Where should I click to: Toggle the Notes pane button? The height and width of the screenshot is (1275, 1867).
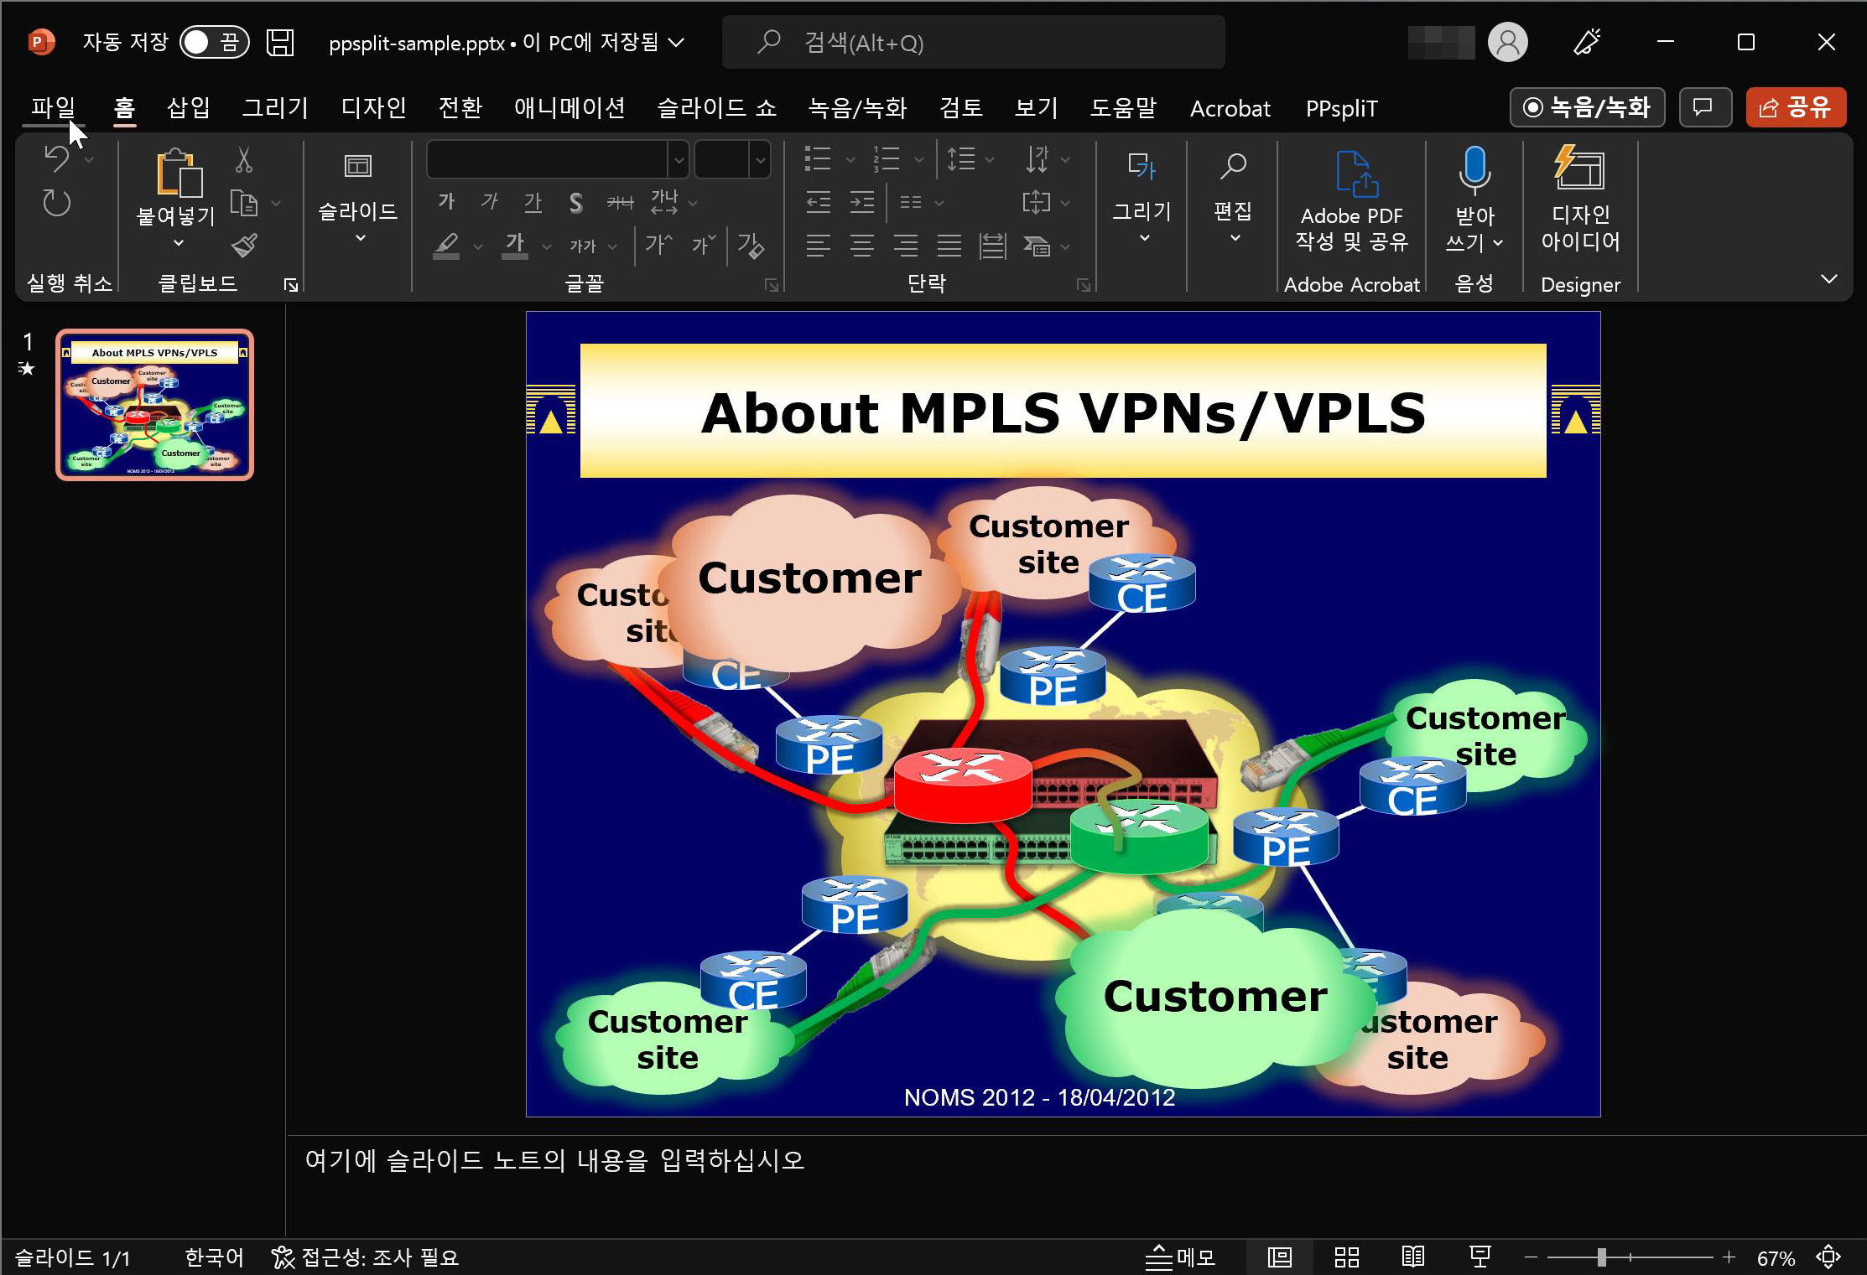click(x=1180, y=1257)
